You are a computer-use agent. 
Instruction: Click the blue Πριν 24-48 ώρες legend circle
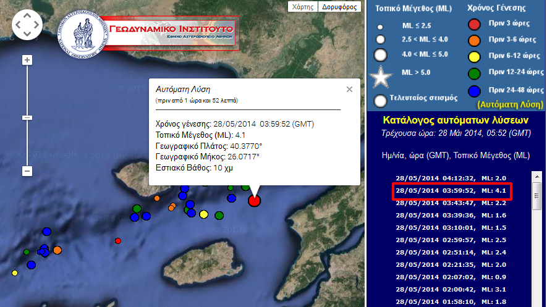(474, 91)
